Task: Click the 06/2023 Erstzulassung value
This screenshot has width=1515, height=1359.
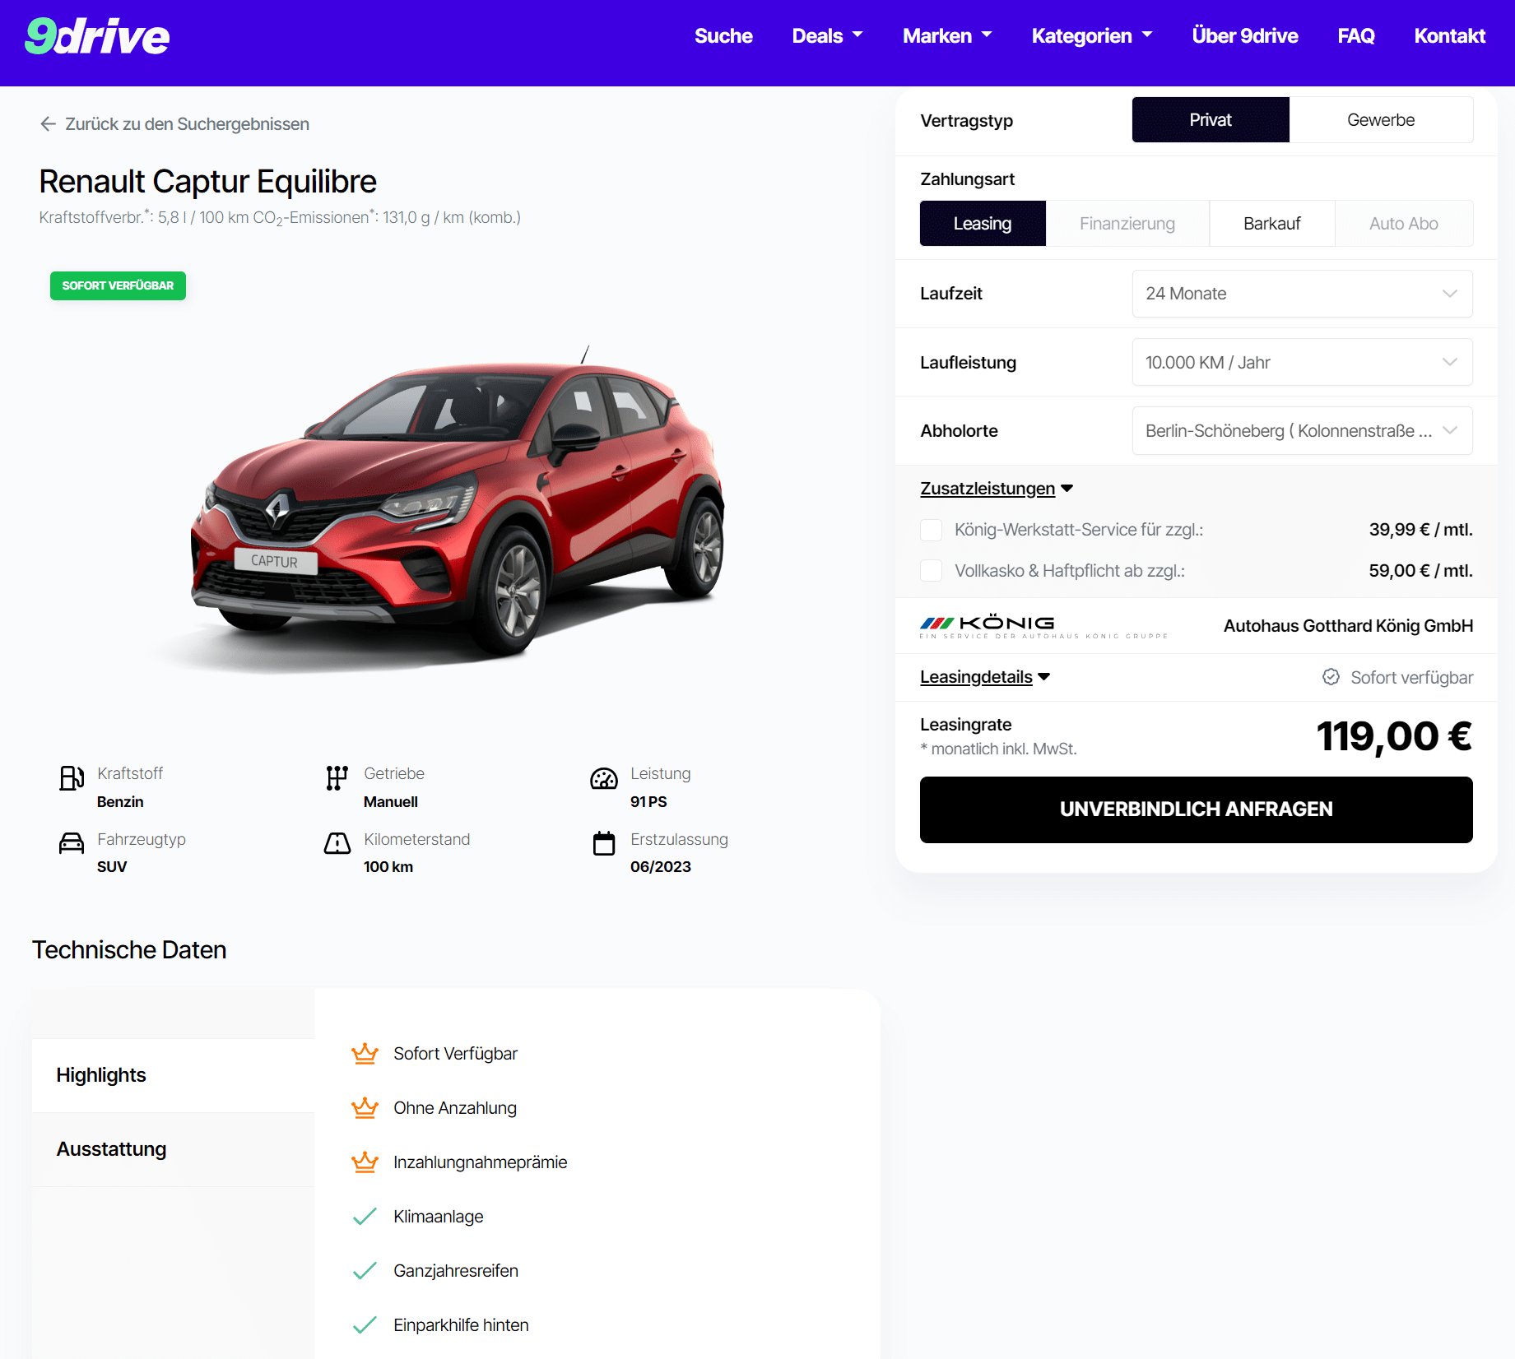Action: (661, 867)
